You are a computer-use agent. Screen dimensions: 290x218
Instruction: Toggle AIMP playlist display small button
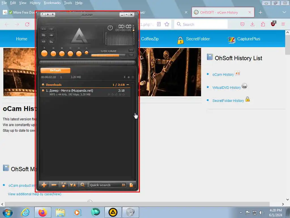131,55
